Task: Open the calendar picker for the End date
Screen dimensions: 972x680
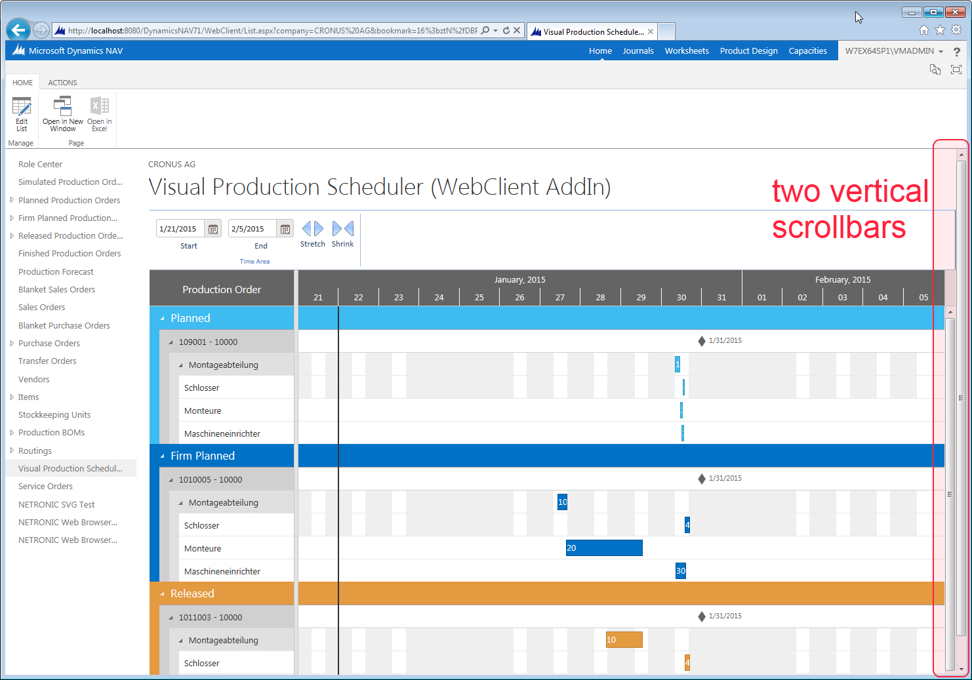Action: click(x=285, y=228)
